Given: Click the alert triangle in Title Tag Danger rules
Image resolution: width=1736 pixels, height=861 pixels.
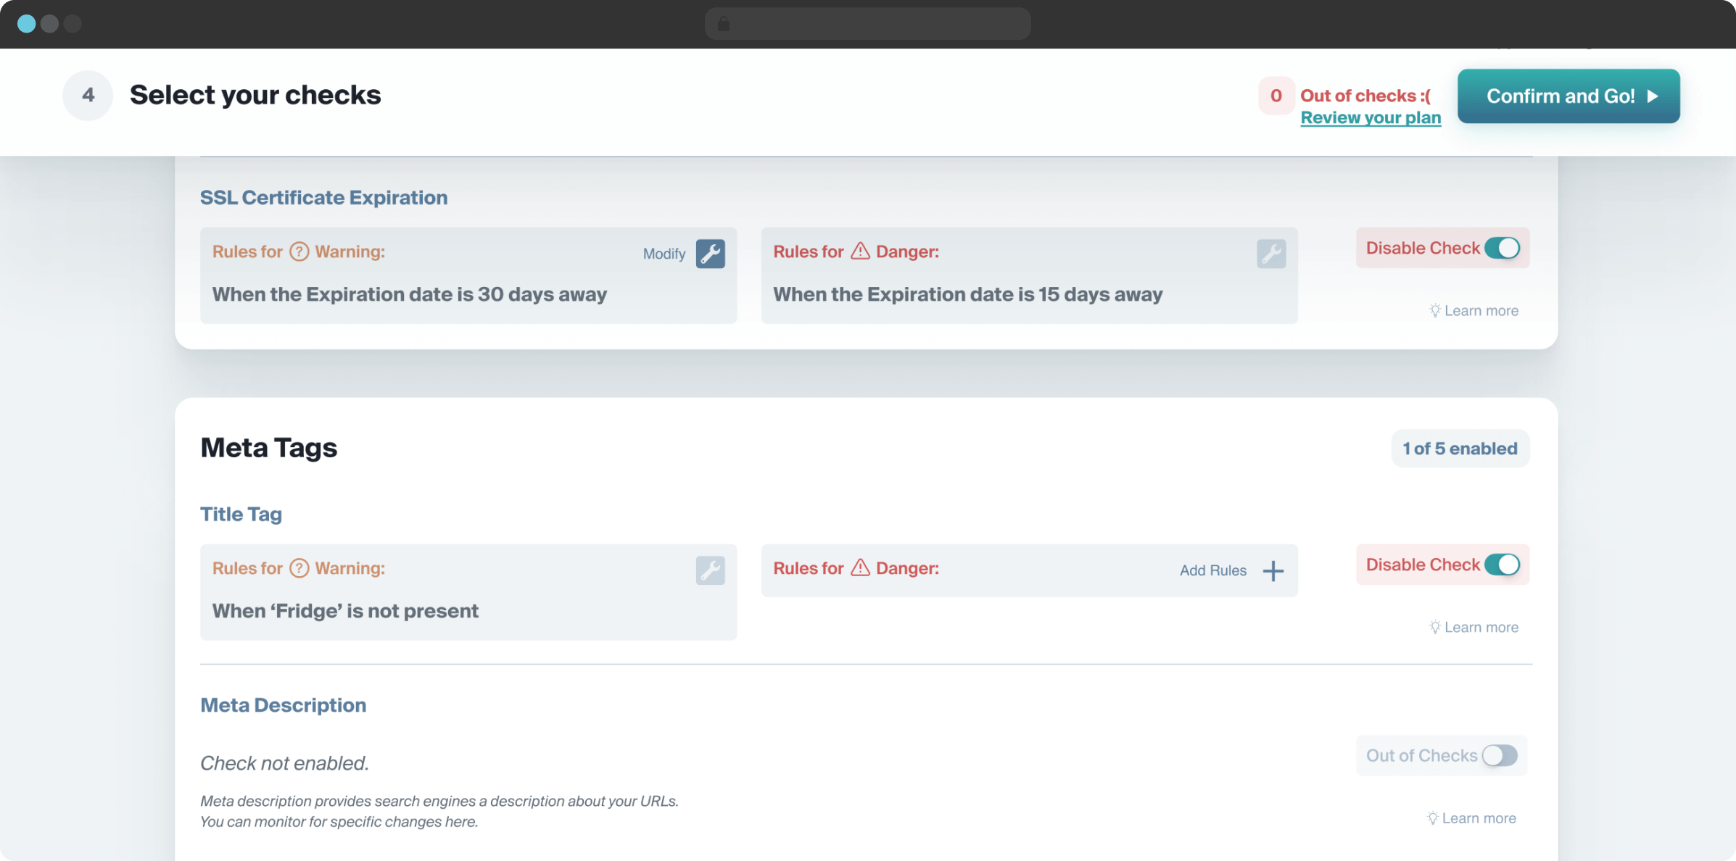Looking at the screenshot, I should pyautogui.click(x=860, y=567).
